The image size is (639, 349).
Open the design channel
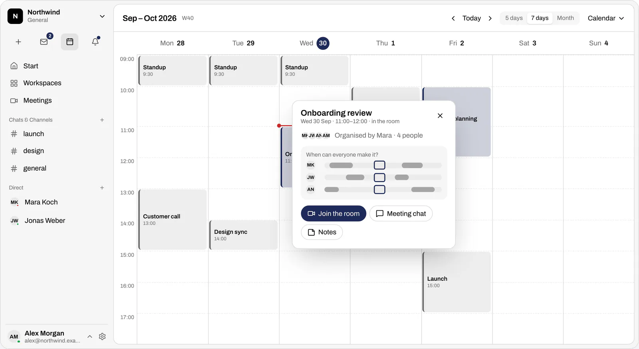point(57,151)
